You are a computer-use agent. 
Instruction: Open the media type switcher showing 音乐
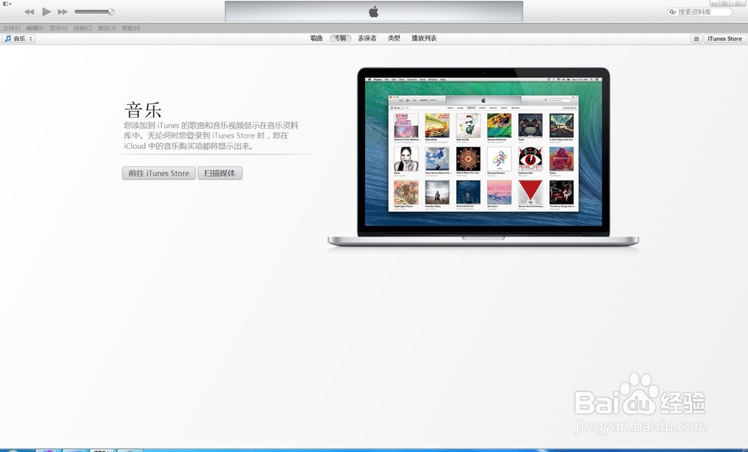19,38
